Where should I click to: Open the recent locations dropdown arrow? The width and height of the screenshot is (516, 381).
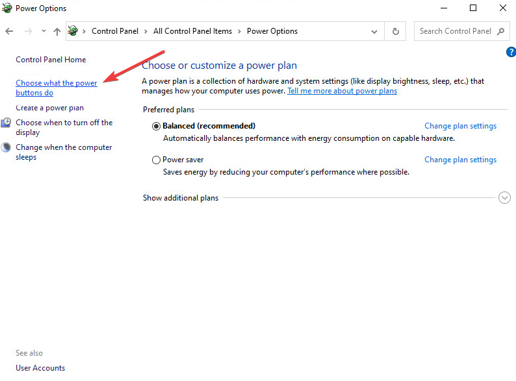[44, 31]
